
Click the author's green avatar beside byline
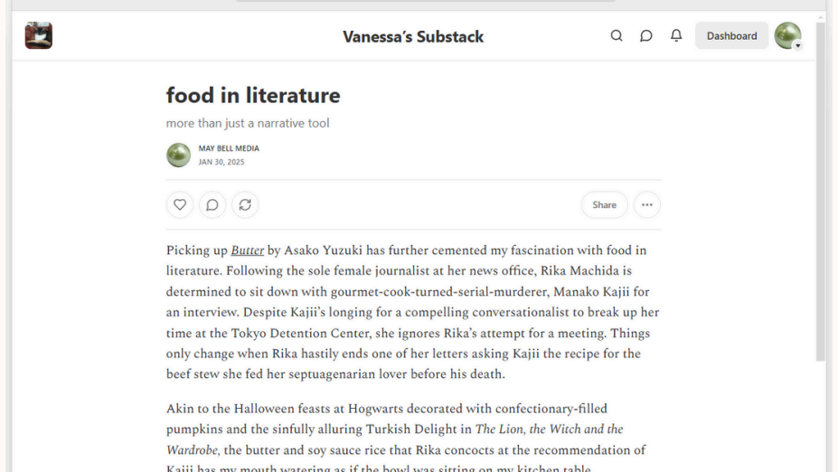[178, 156]
